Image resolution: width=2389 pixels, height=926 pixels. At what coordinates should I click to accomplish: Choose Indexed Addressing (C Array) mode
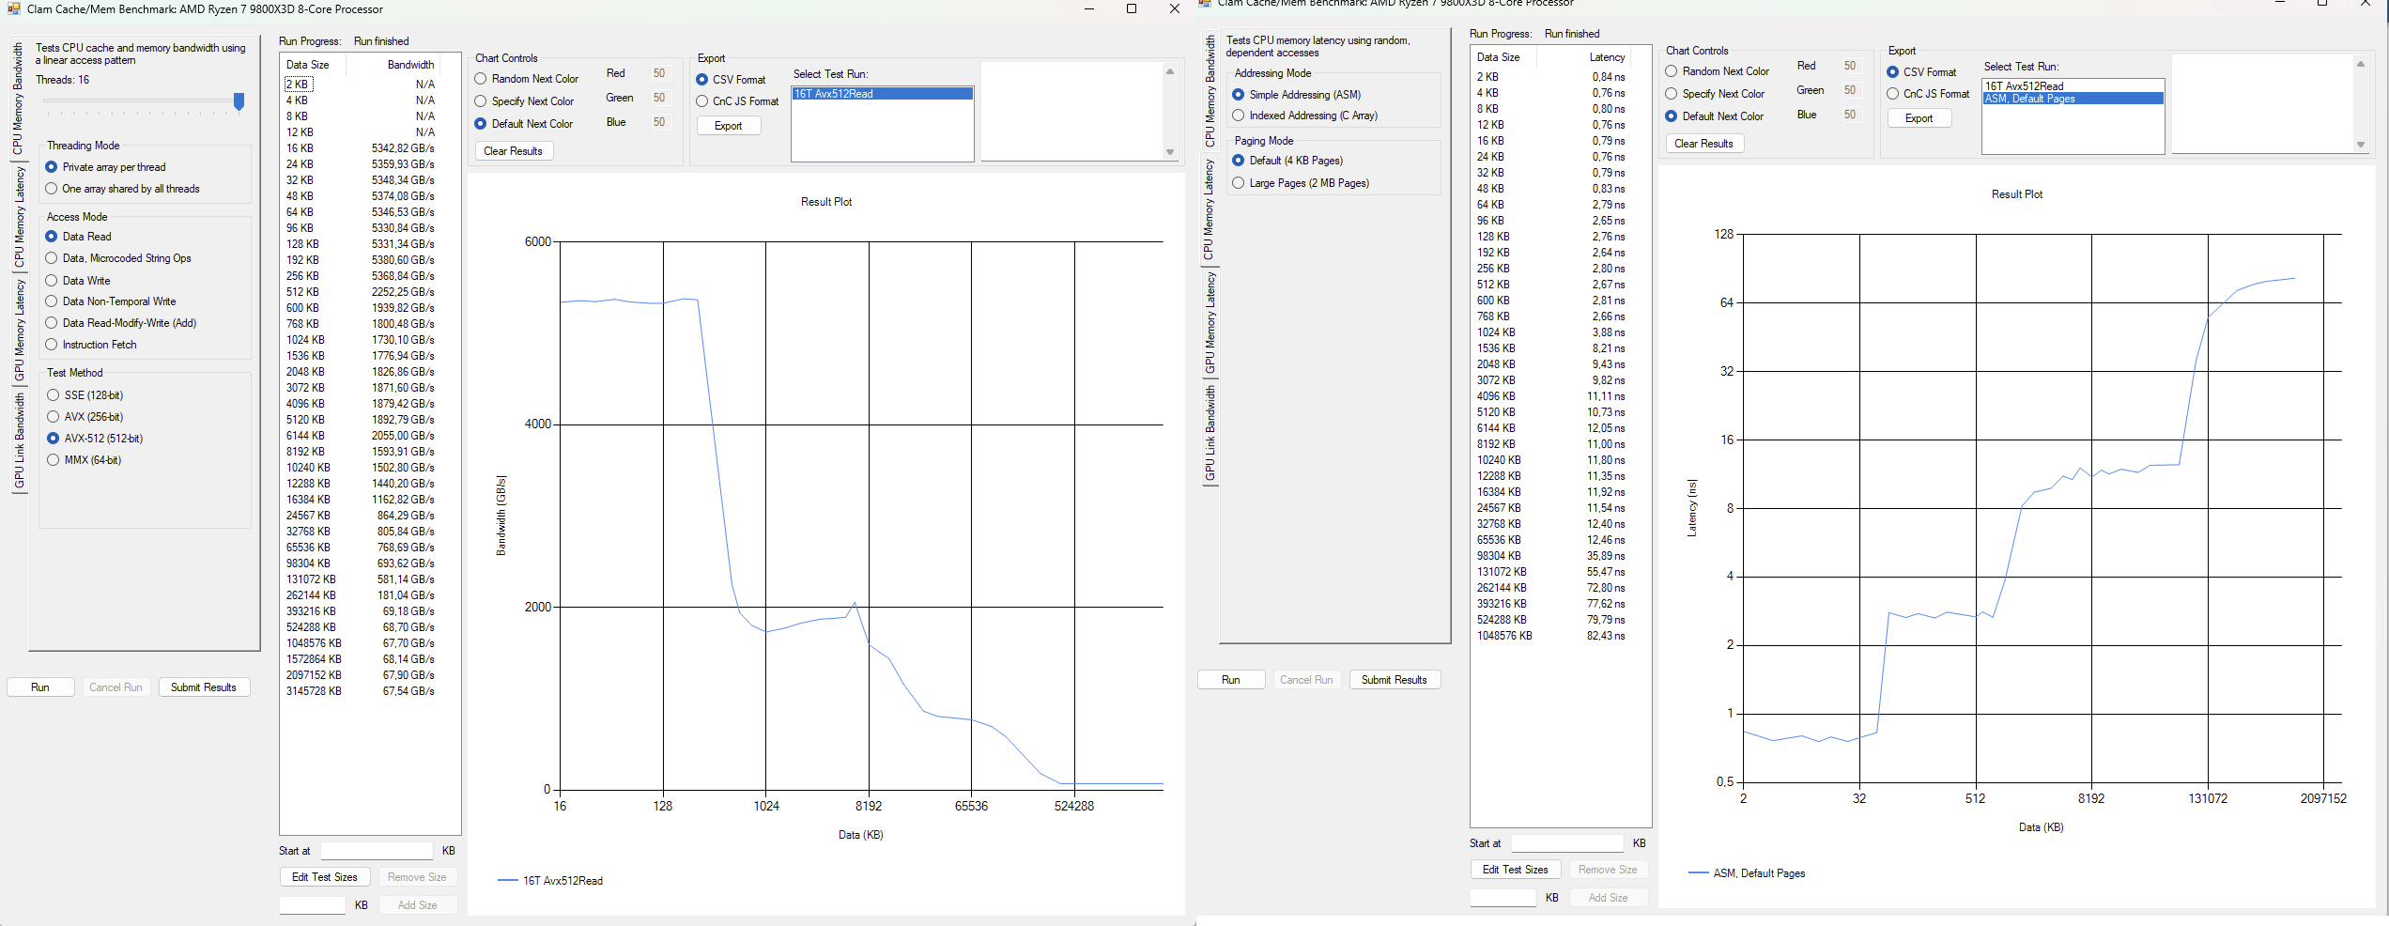point(1304,116)
